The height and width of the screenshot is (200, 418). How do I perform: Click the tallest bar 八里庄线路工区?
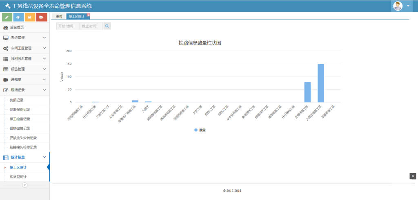[320, 83]
